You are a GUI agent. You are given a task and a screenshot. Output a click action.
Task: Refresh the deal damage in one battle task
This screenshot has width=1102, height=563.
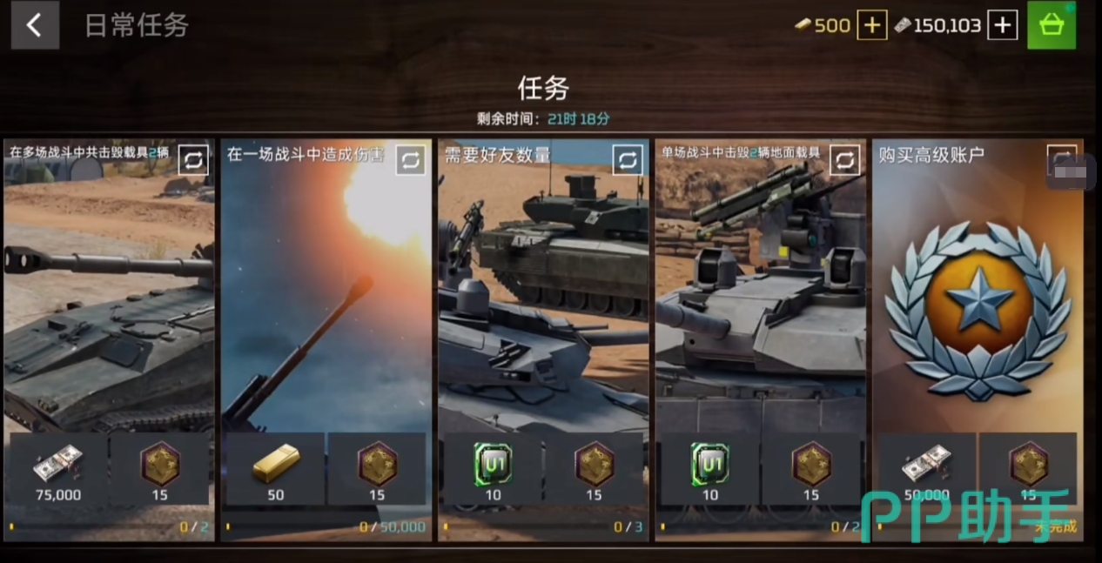pyautogui.click(x=411, y=160)
